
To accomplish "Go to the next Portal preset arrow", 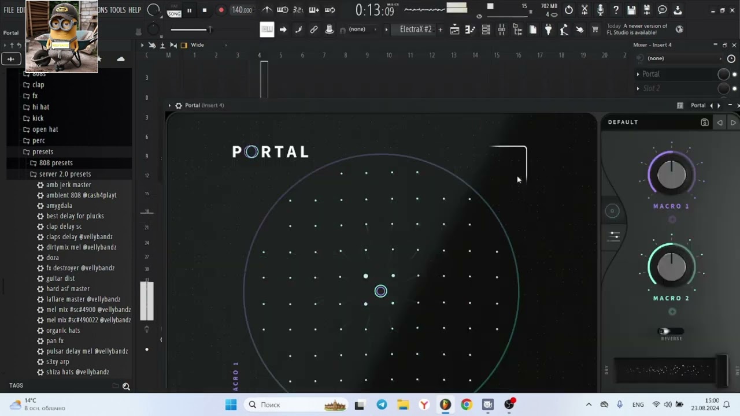I will pos(733,122).
